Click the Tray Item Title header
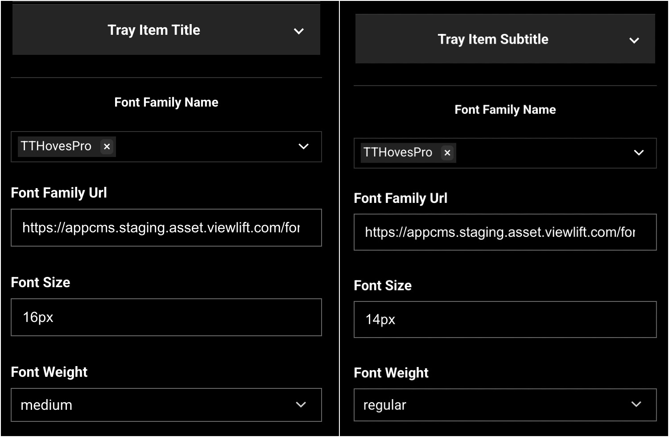669x437 pixels. pyautogui.click(x=166, y=30)
